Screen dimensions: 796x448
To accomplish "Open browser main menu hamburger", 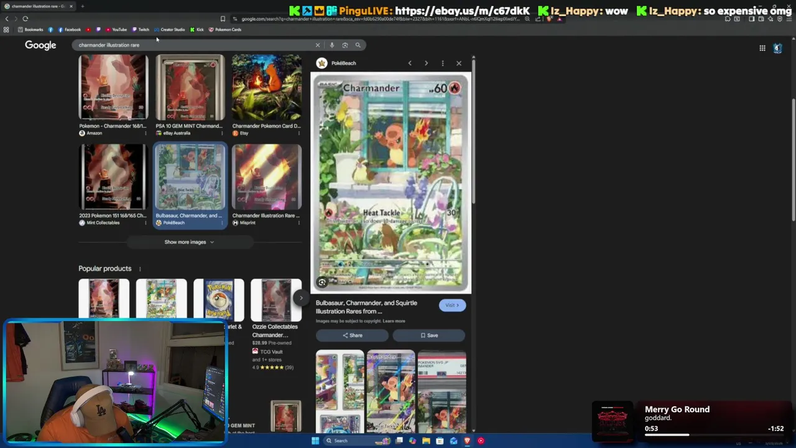I will 789,19.
